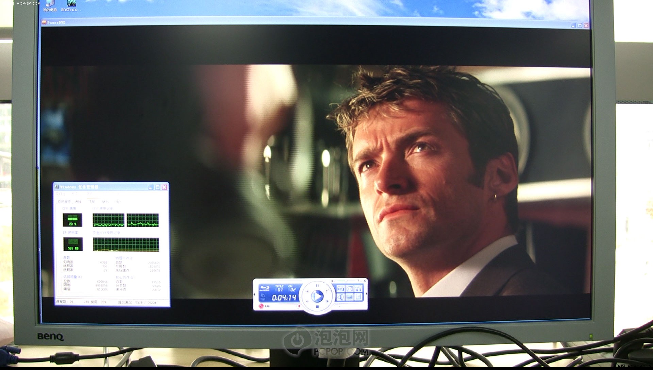Open the subtitle icon in bottom panel row
The height and width of the screenshot is (370, 653).
click(349, 297)
